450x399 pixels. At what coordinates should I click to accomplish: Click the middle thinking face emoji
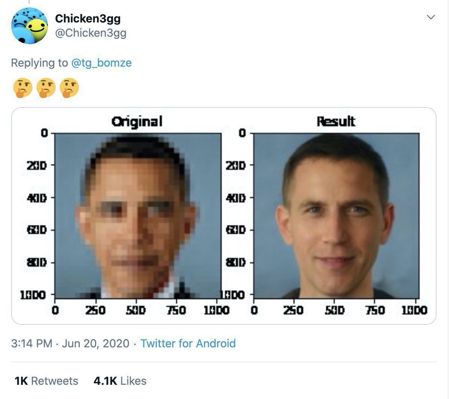point(46,88)
